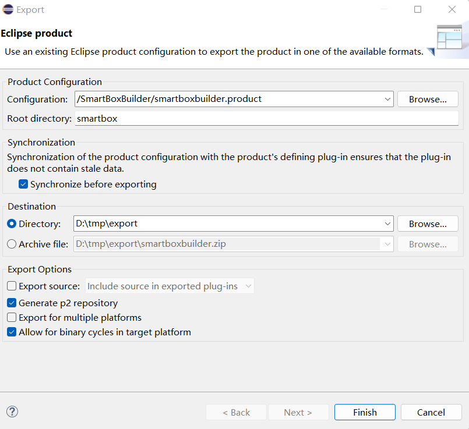Expand the Configuration dropdown arrow
The height and width of the screenshot is (429, 469).
[x=387, y=99]
